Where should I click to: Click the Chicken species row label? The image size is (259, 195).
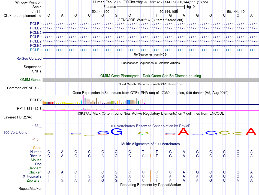click(x=35, y=172)
